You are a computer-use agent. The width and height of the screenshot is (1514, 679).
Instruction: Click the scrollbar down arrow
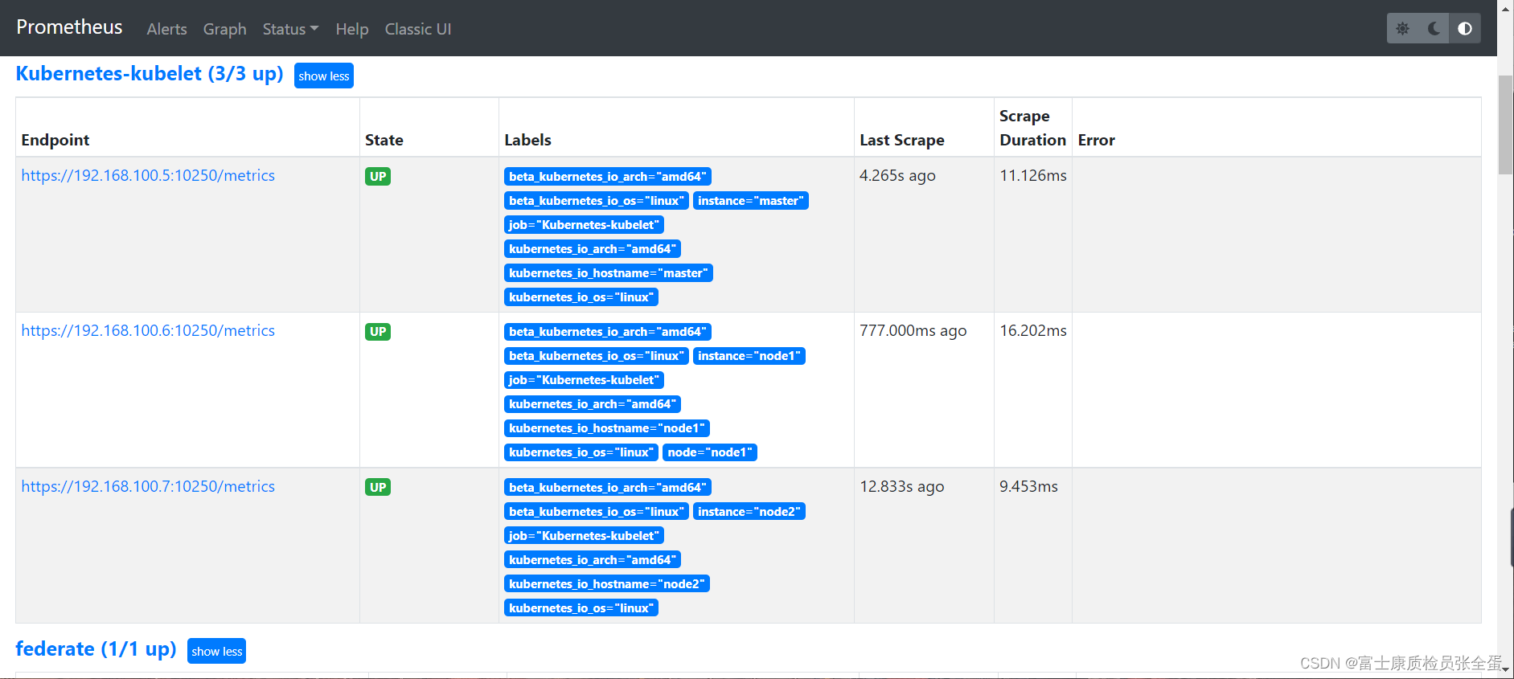click(x=1505, y=669)
